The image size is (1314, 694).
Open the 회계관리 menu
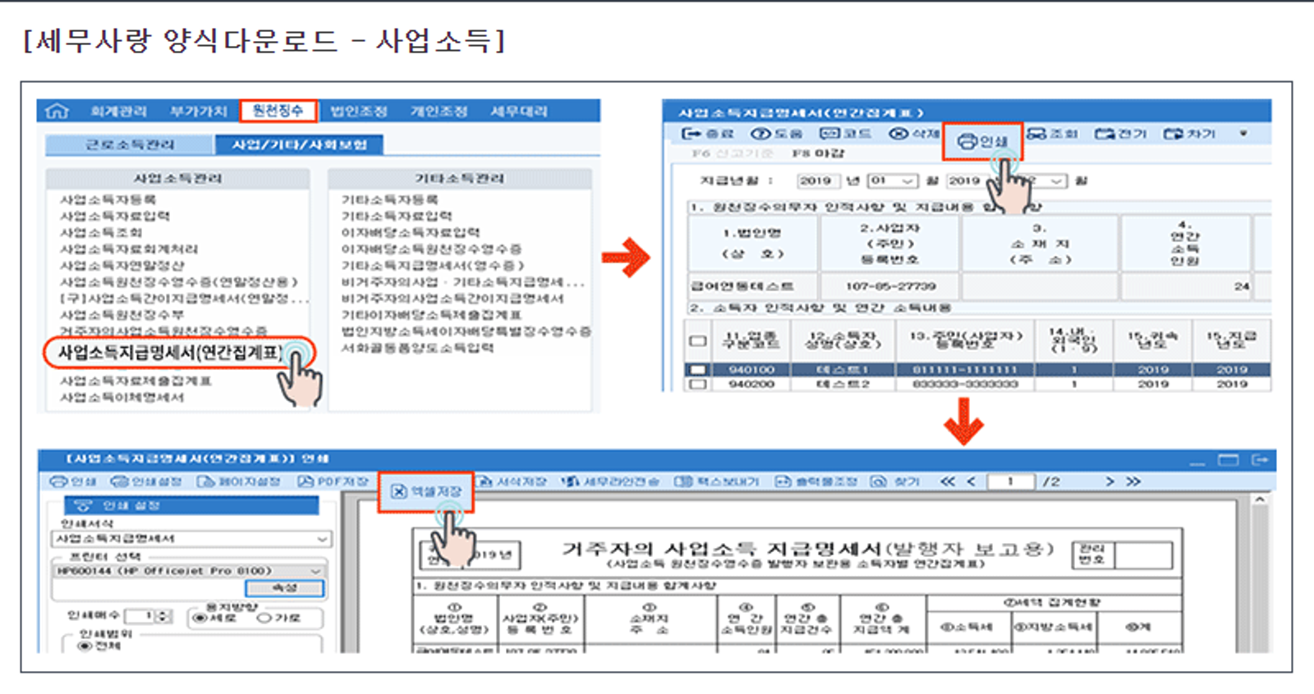coord(118,112)
